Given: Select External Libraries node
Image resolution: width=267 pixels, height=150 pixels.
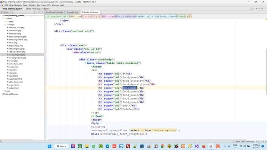Looking at the screenshot, I should 10,94.
